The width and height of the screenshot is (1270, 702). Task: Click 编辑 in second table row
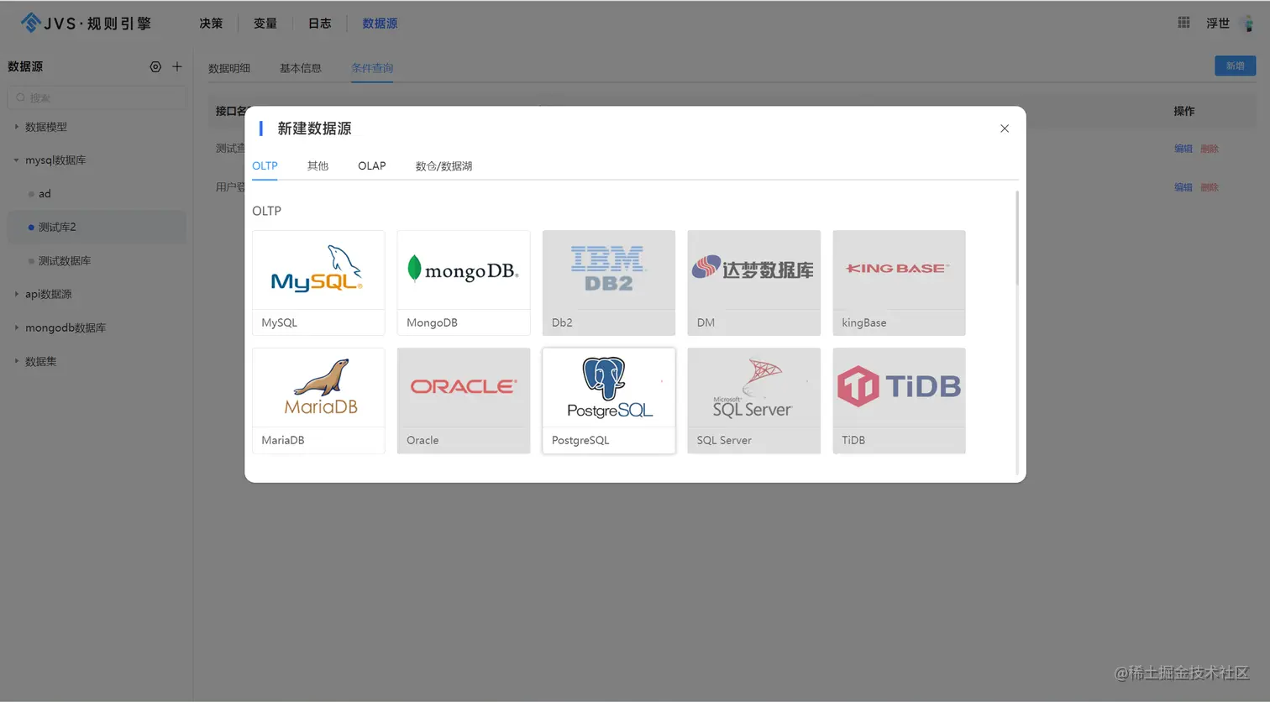(1183, 187)
